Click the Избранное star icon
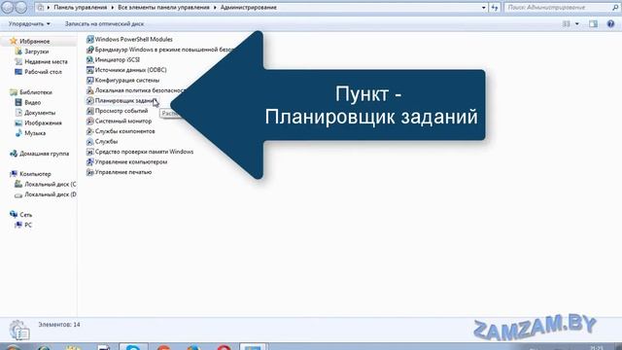The height and width of the screenshot is (350, 622). tap(14, 41)
